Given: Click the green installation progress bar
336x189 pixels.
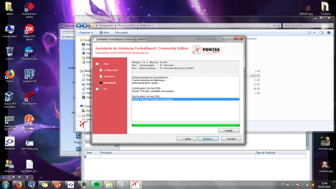Looking at the screenshot, I should (186, 125).
